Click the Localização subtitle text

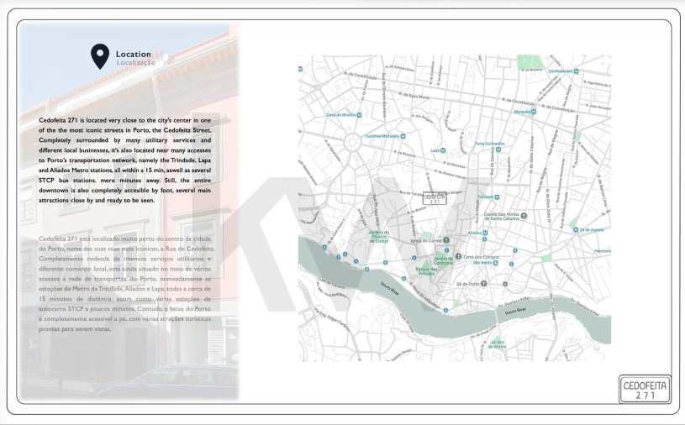[x=135, y=63]
